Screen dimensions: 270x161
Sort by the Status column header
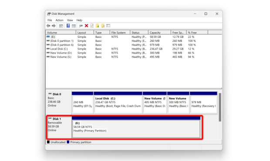pos(139,32)
